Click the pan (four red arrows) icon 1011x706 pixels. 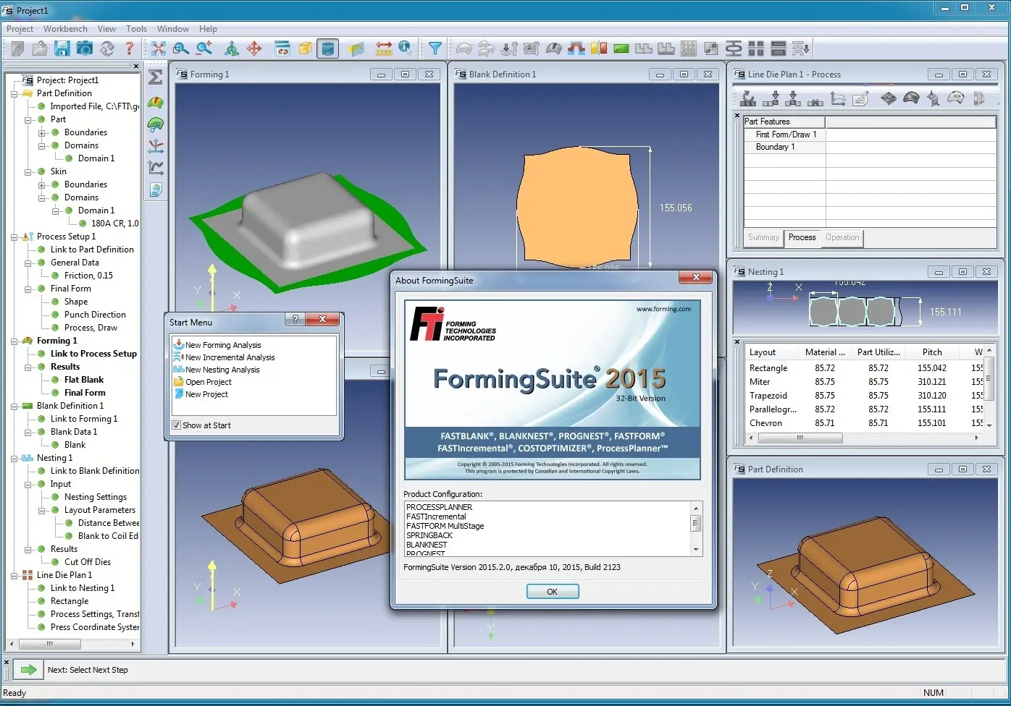254,48
